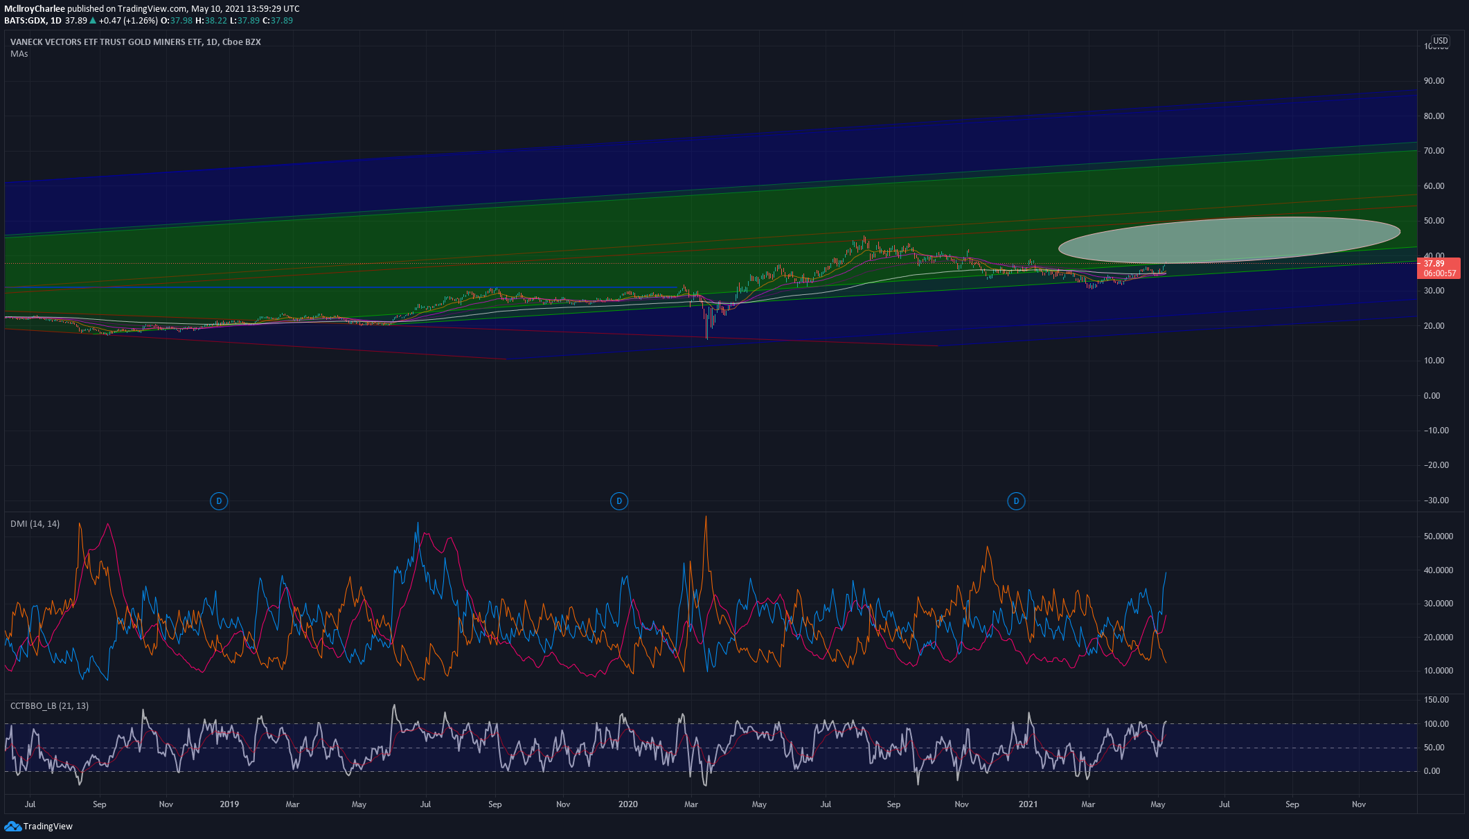The width and height of the screenshot is (1469, 839).
Task: Click the Nov label at right of time axis
Action: pyautogui.click(x=1359, y=804)
